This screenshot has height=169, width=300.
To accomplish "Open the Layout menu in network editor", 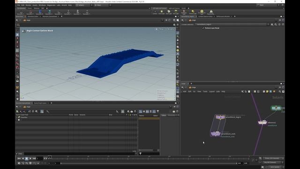I will click(211, 92).
